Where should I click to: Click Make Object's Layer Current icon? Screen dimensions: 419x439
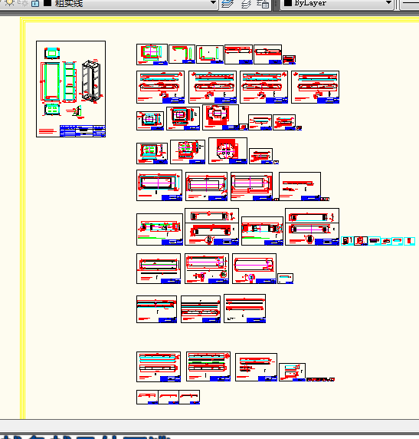228,4
